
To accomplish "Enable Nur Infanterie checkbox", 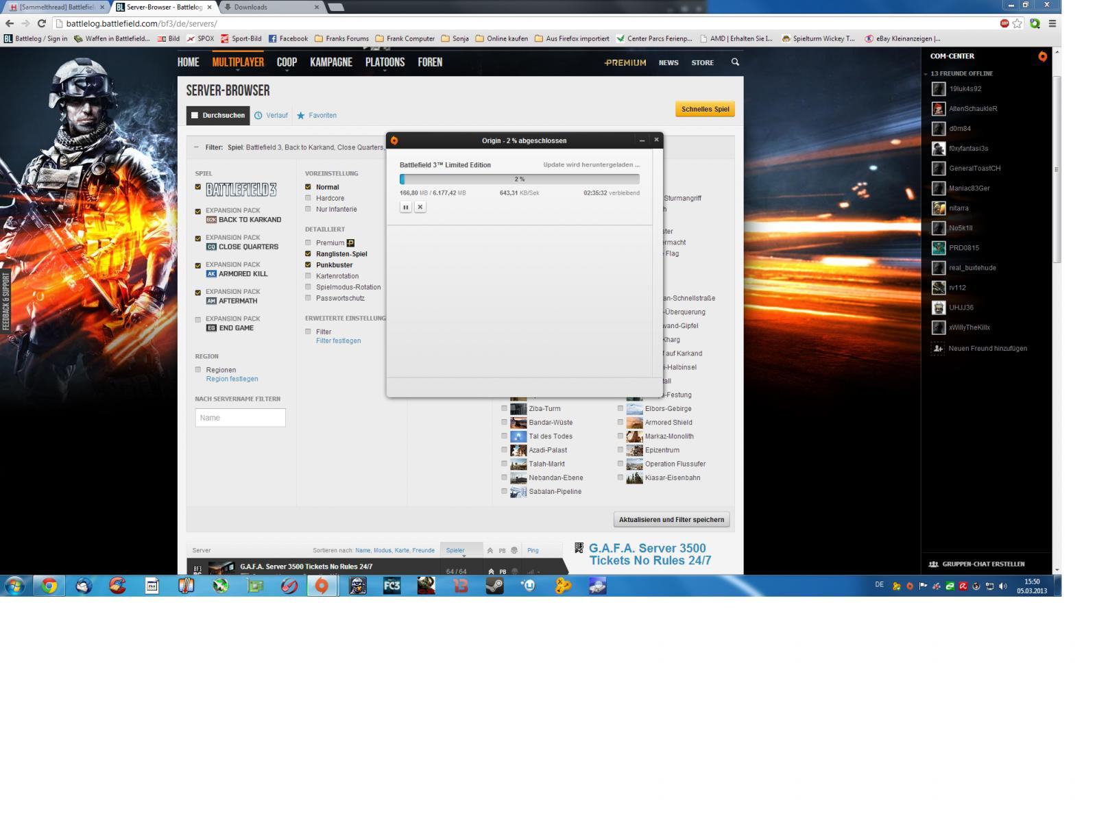I will [x=308, y=209].
